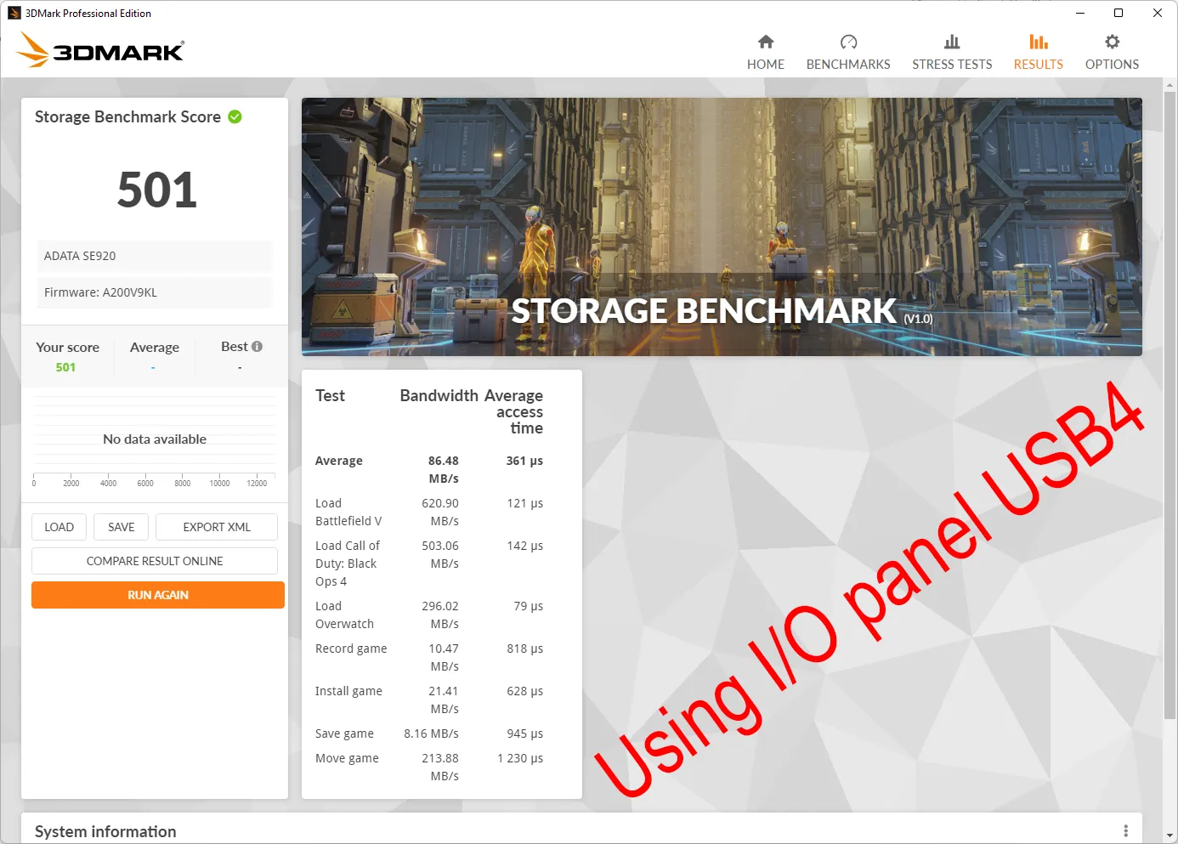
Task: Click the 86.48 MB/s average bandwidth
Action: point(443,469)
